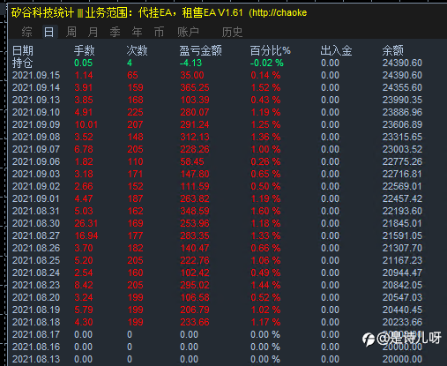Click the 持仓 percentage -0.02 %
The height and width of the screenshot is (366, 447).
tap(267, 63)
